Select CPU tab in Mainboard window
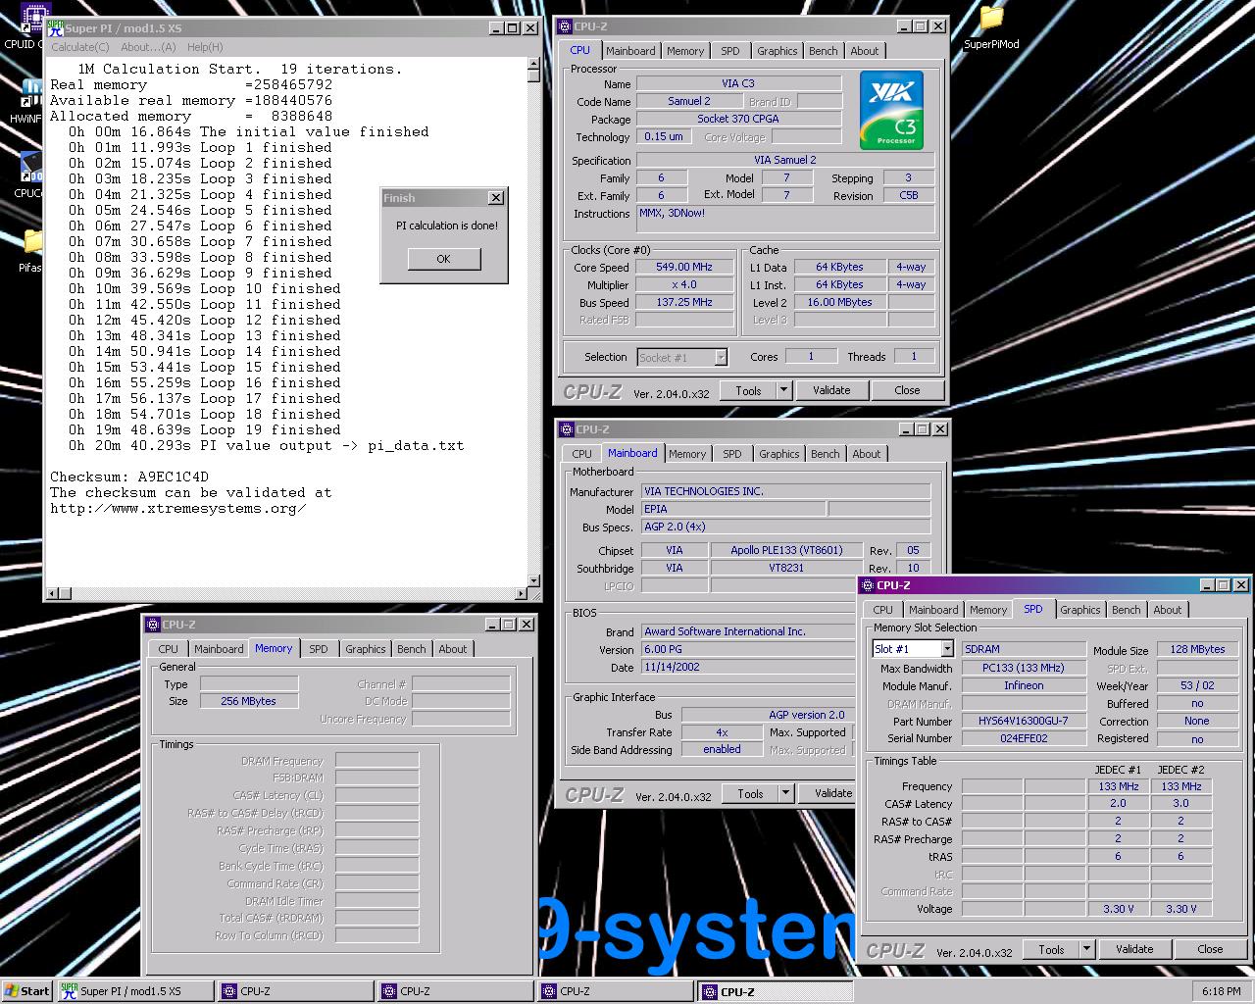This screenshot has height=1004, width=1255. 581,454
